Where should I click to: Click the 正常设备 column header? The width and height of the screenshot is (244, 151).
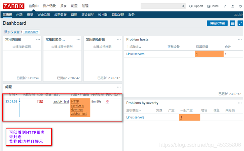[x=174, y=47]
